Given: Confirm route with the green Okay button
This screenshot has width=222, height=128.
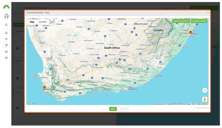Looking at the screenshot, I should 113,109.
